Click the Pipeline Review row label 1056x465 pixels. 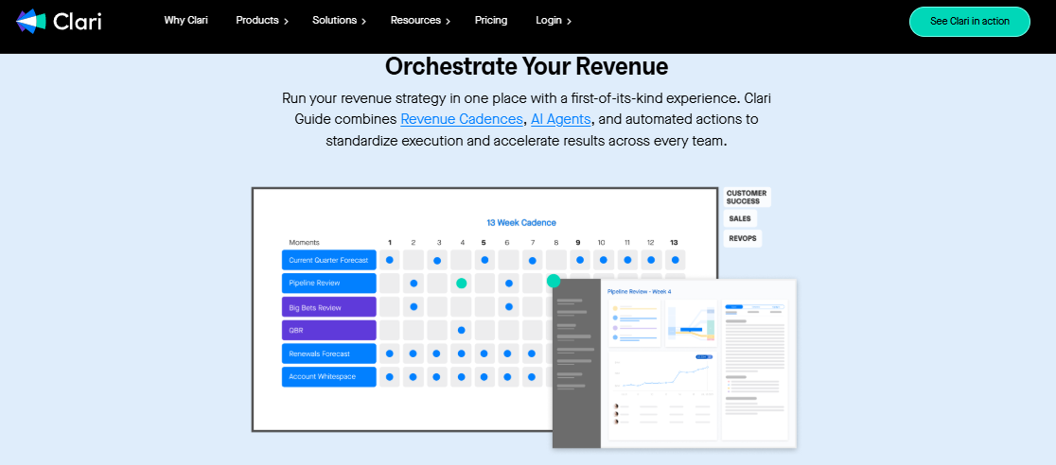328,284
